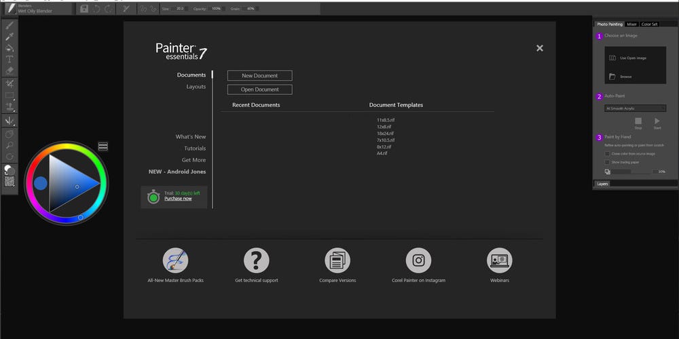Open Get More in the welcome sidebar
Viewport: 679px width, 339px height.
[194, 160]
